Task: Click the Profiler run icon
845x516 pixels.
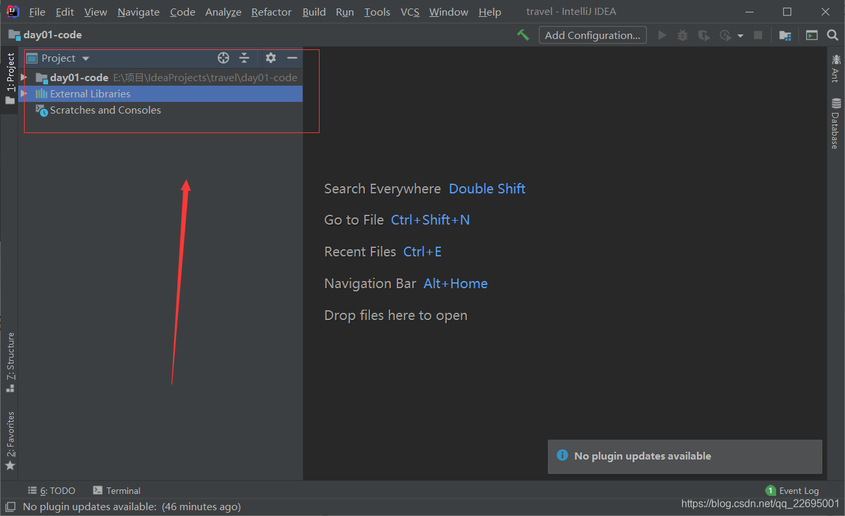Action: coord(725,35)
